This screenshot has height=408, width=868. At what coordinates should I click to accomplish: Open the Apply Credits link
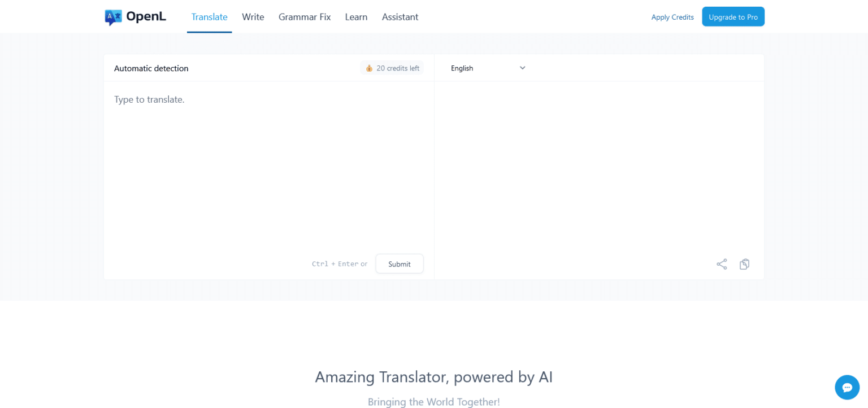(x=672, y=17)
